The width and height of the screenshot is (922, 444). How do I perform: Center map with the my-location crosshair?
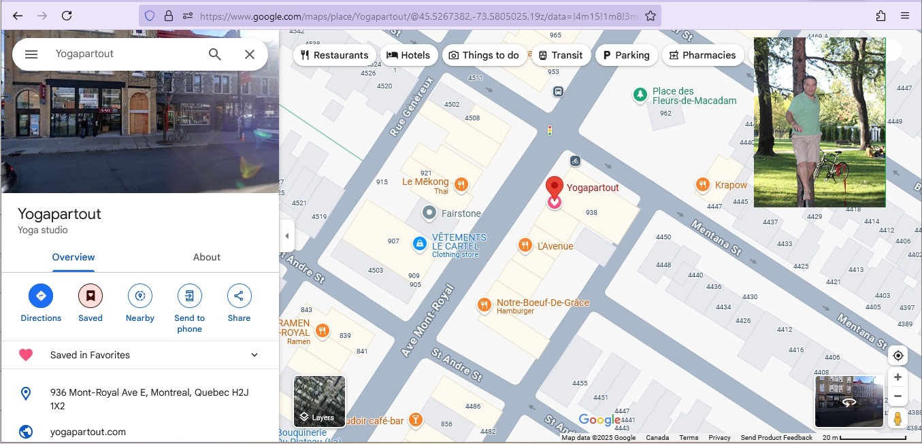[x=898, y=355]
